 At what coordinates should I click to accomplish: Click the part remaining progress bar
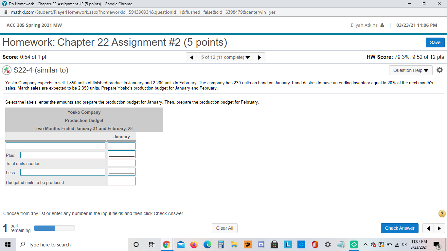(54, 228)
